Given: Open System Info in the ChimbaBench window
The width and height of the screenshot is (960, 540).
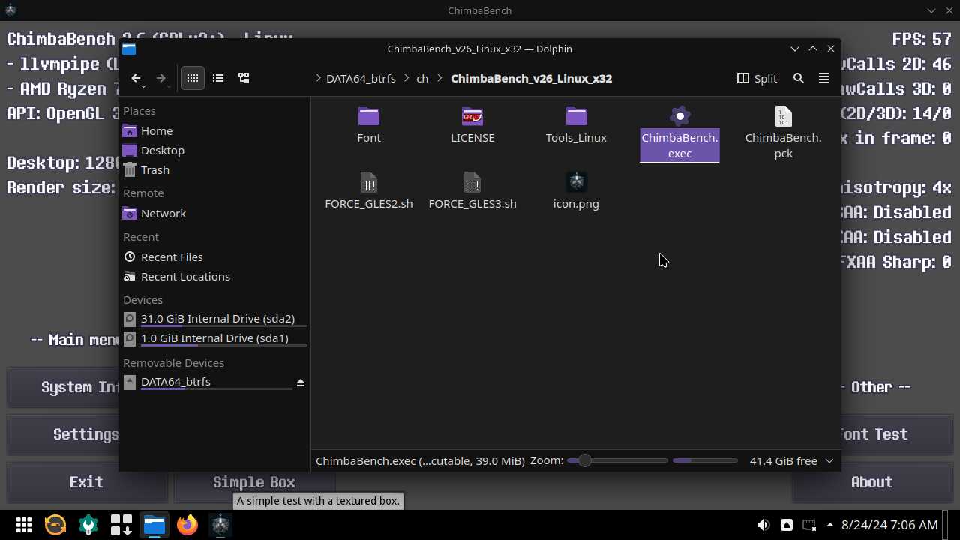Looking at the screenshot, I should (x=80, y=387).
